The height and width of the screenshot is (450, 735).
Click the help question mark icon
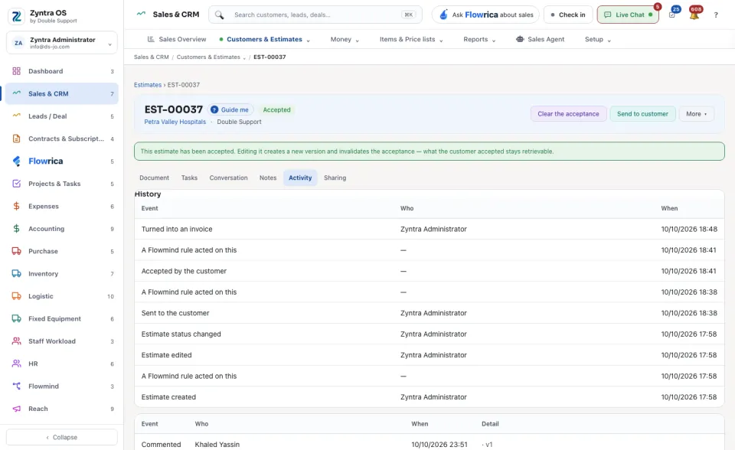(716, 15)
